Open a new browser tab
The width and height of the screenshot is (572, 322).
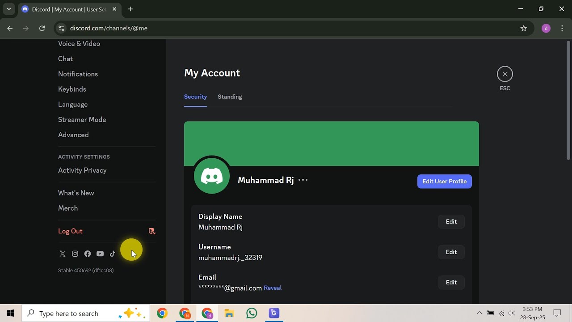pyautogui.click(x=130, y=9)
